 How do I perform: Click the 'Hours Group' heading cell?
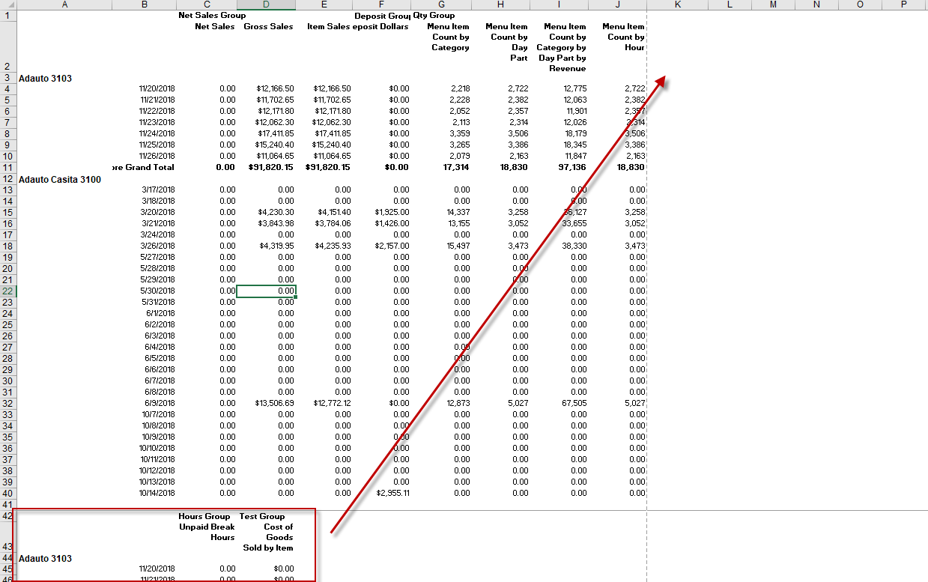204,516
